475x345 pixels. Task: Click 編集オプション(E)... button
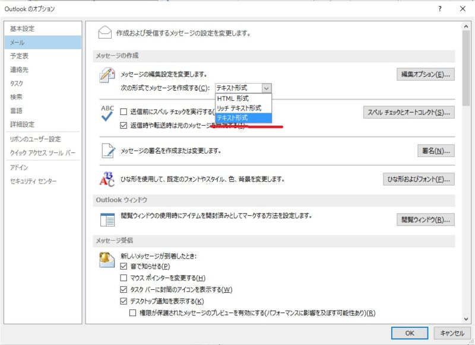click(426, 74)
